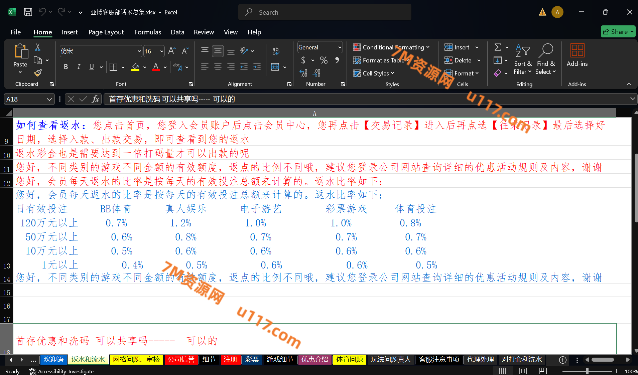638x375 pixels.
Task: Open the Name Box dropdown arrow
Action: click(x=49, y=99)
